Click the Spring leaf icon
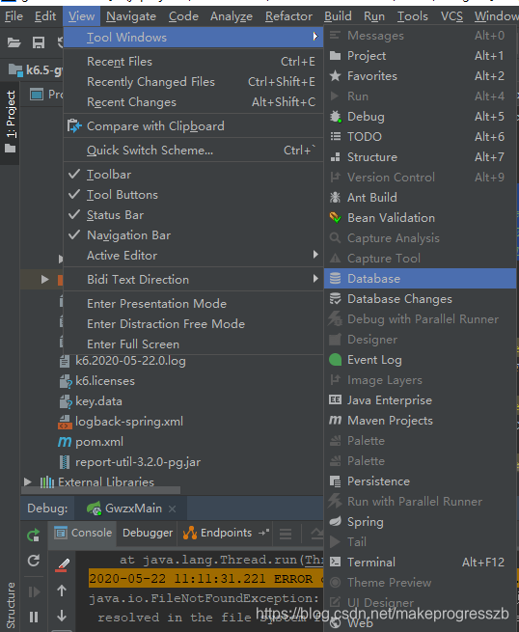The height and width of the screenshot is (632, 519). coord(336,521)
